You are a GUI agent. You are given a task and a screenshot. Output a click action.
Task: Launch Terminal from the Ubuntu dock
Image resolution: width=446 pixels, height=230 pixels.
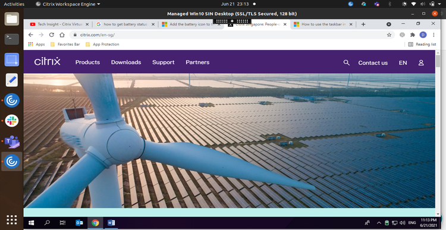point(12,39)
